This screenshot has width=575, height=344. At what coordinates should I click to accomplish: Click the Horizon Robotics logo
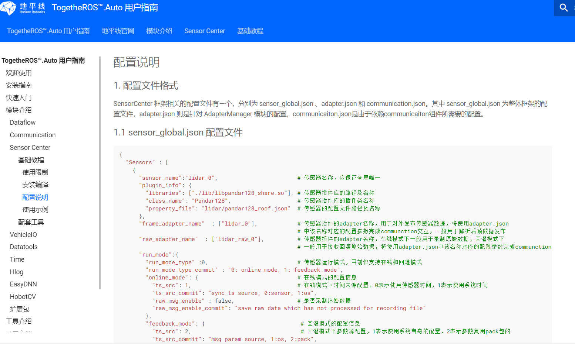pos(23,8)
